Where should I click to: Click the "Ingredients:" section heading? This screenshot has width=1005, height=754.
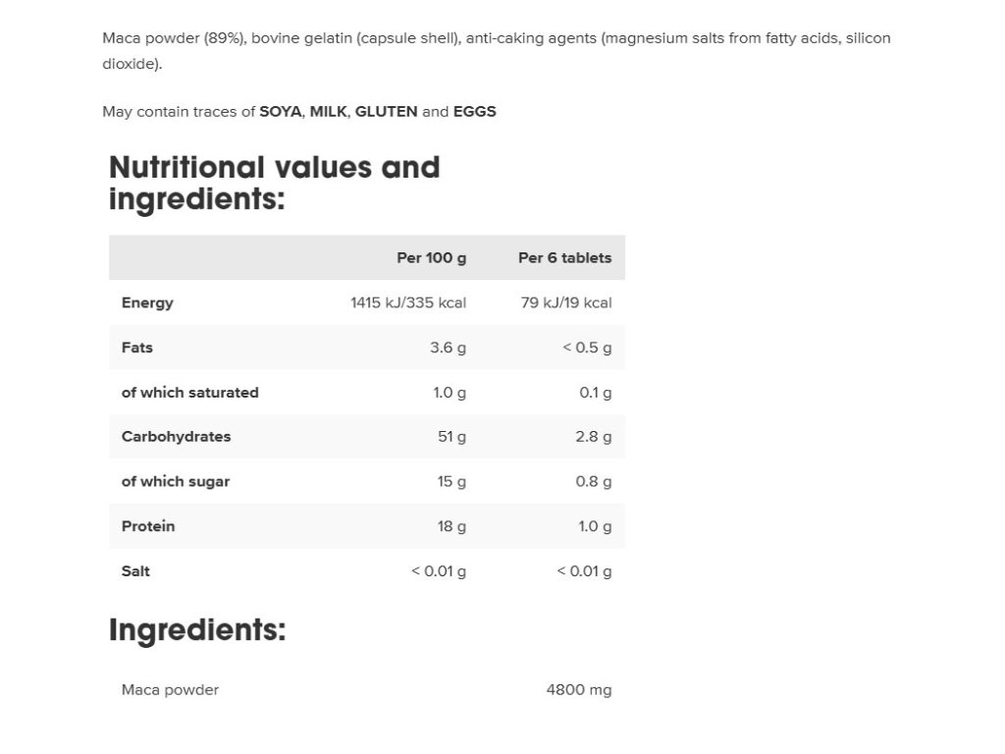(x=197, y=629)
